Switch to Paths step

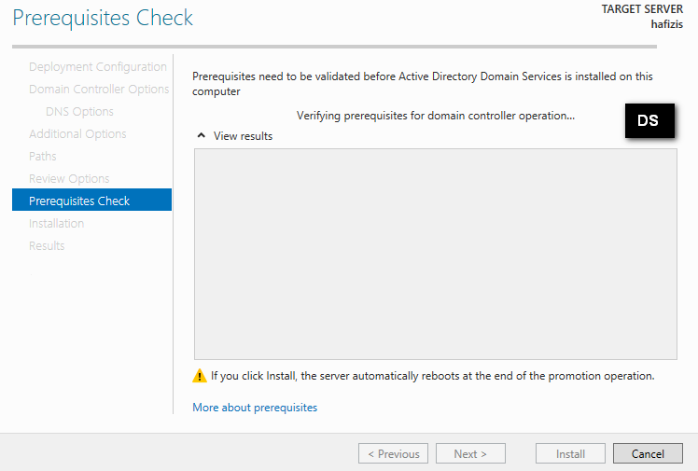(43, 157)
